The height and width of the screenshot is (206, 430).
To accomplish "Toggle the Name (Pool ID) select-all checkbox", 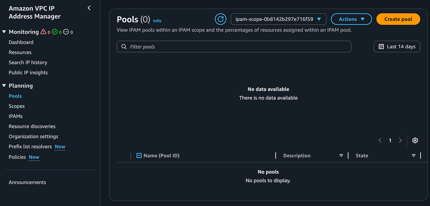I will (x=139, y=155).
